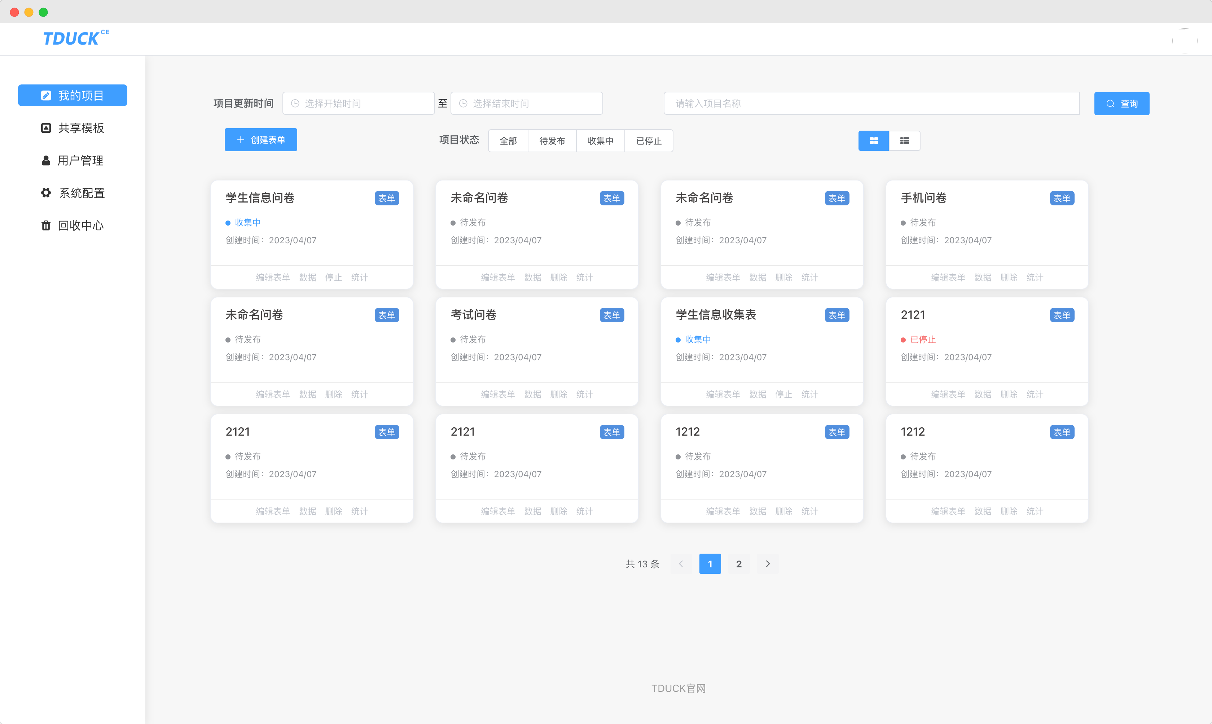The height and width of the screenshot is (724, 1212).
Task: Go to pagination page 2
Action: [x=739, y=563]
